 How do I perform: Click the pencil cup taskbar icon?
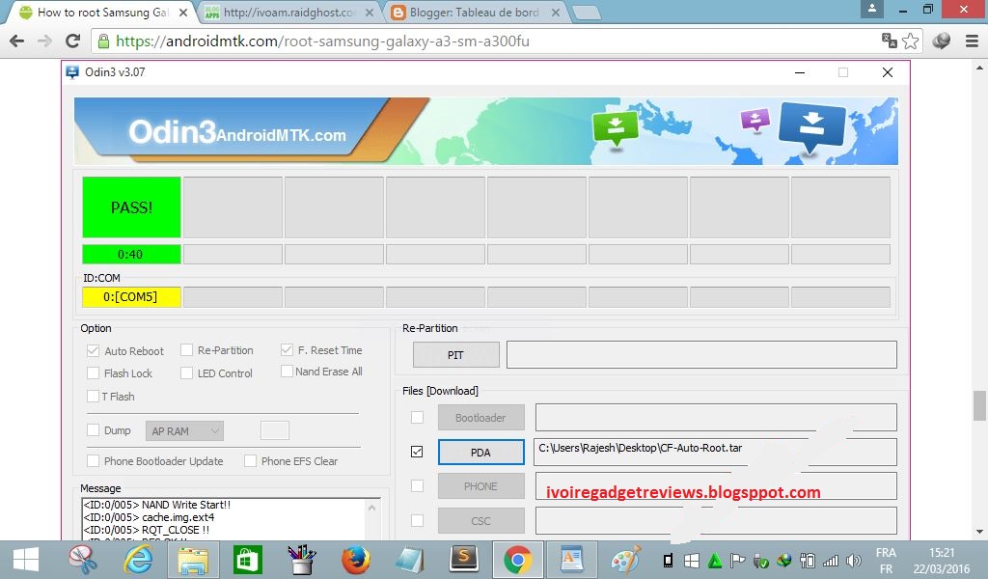point(302,560)
